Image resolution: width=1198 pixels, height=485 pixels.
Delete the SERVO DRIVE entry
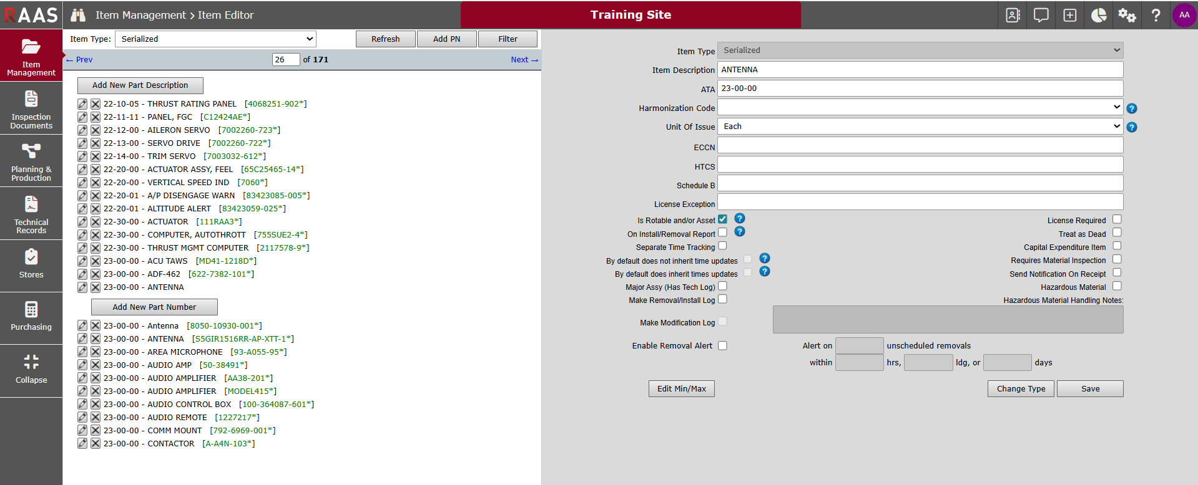click(96, 143)
